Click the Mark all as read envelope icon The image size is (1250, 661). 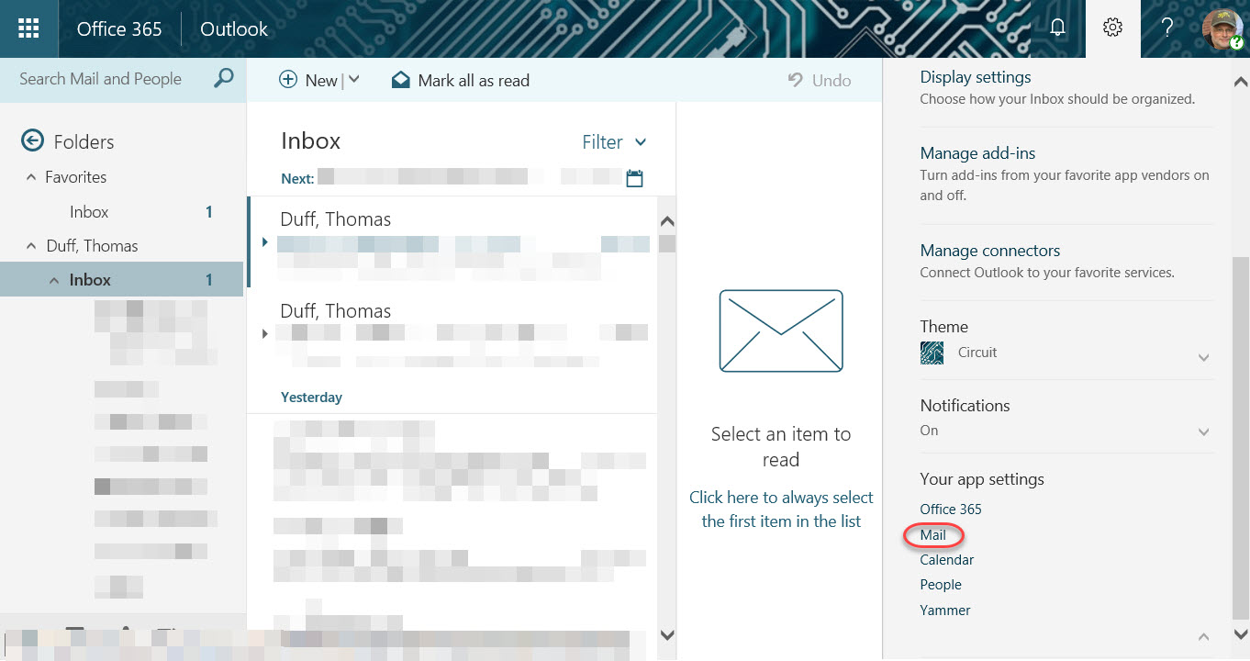pos(401,81)
